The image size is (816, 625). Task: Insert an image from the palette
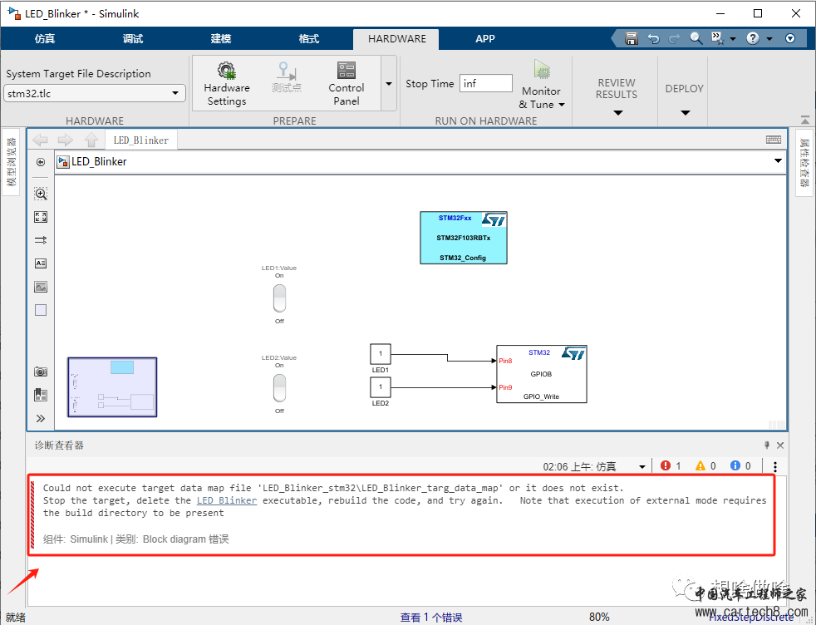pos(41,287)
